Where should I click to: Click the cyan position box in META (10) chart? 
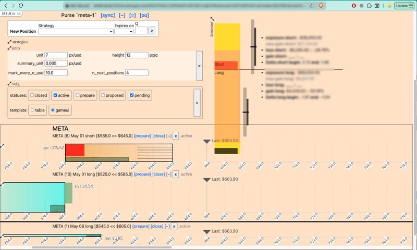pos(32,197)
